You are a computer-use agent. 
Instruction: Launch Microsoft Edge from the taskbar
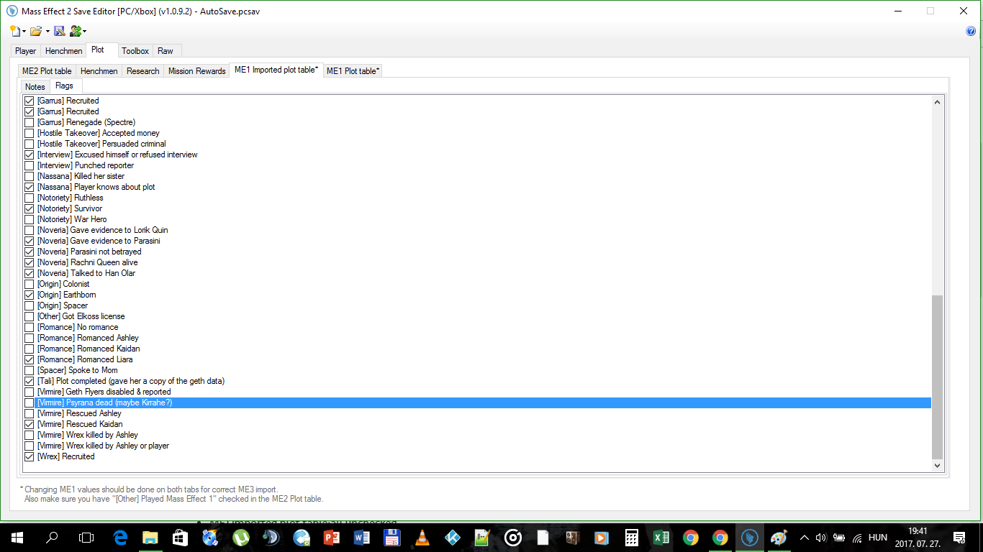tap(121, 538)
